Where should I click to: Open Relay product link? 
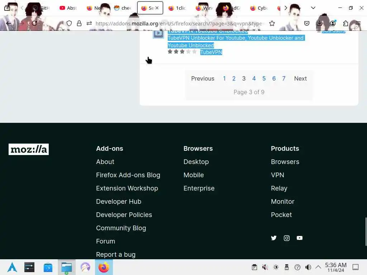279,188
